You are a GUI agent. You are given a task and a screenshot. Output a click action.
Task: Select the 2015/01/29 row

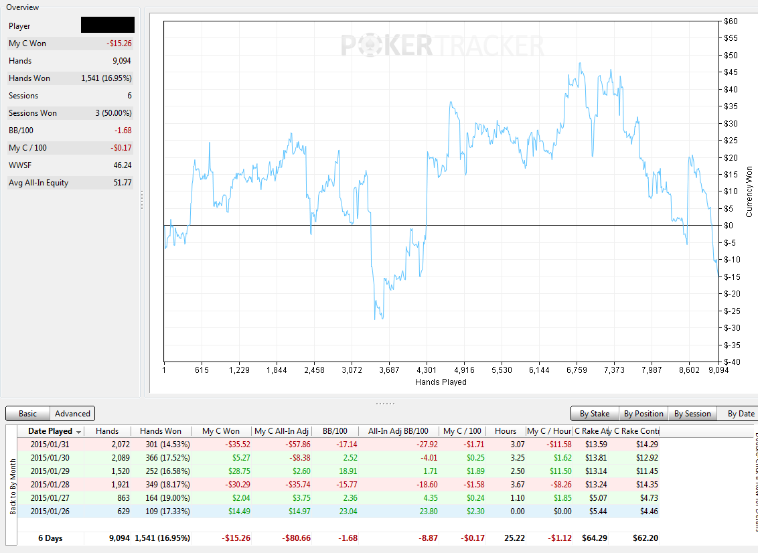click(338, 471)
